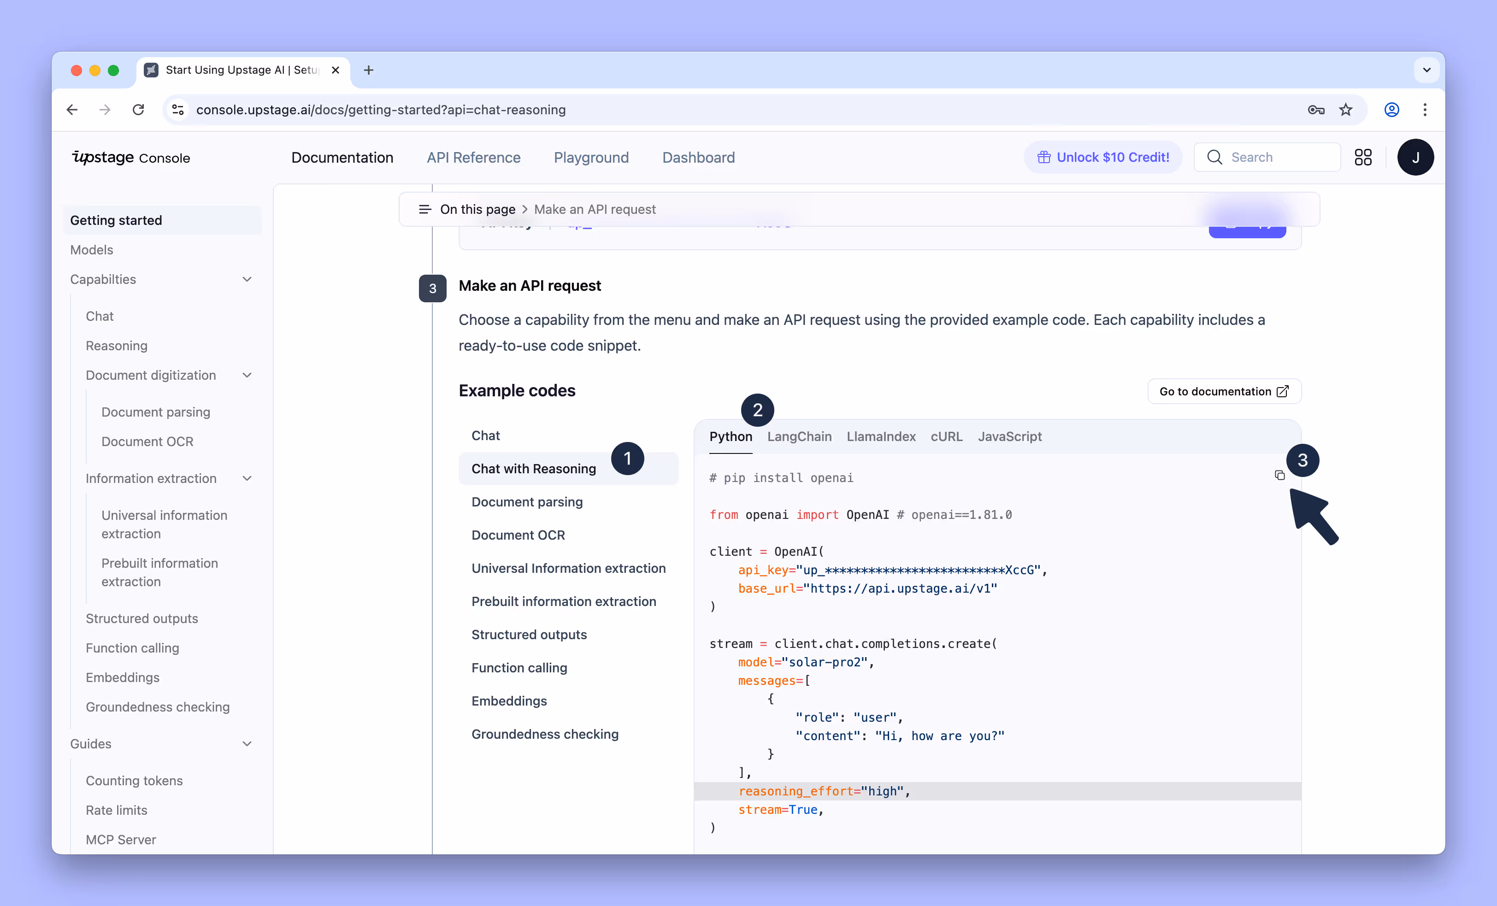1497x906 pixels.
Task: Open the password key icon
Action: pyautogui.click(x=1316, y=109)
